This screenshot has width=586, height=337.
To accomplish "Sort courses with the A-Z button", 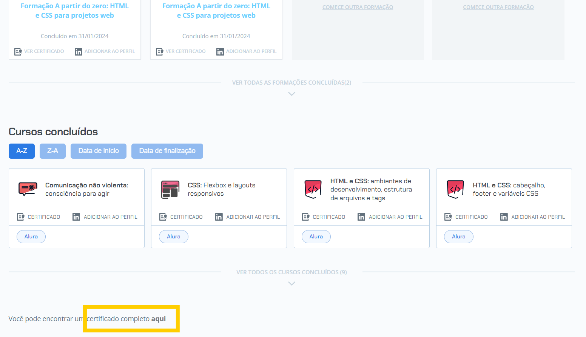I will point(22,151).
